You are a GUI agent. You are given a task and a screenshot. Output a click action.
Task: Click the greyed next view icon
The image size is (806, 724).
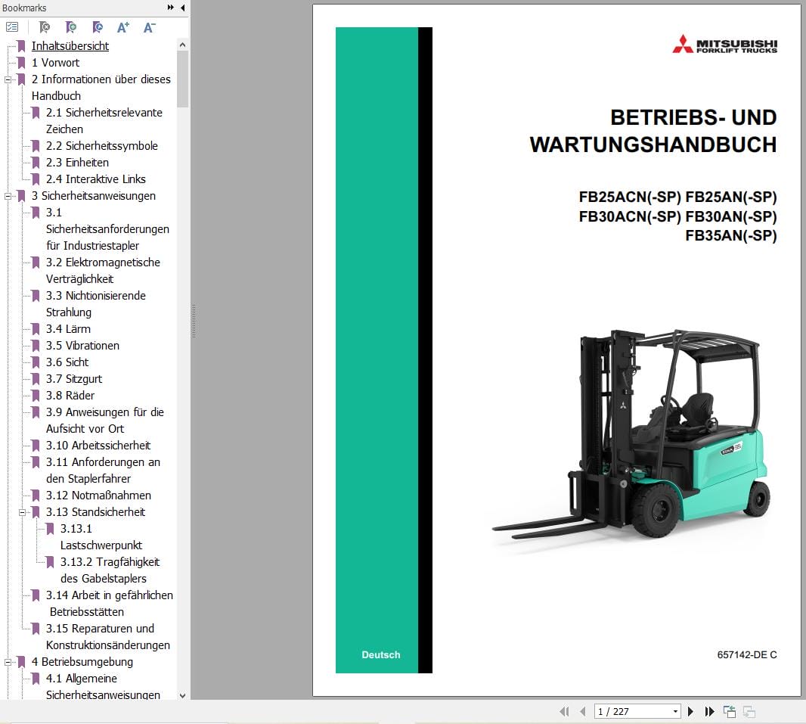click(x=749, y=712)
